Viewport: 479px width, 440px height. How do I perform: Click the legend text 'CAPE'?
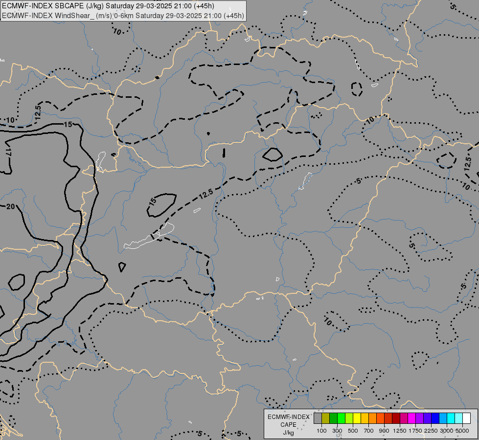[x=288, y=425]
